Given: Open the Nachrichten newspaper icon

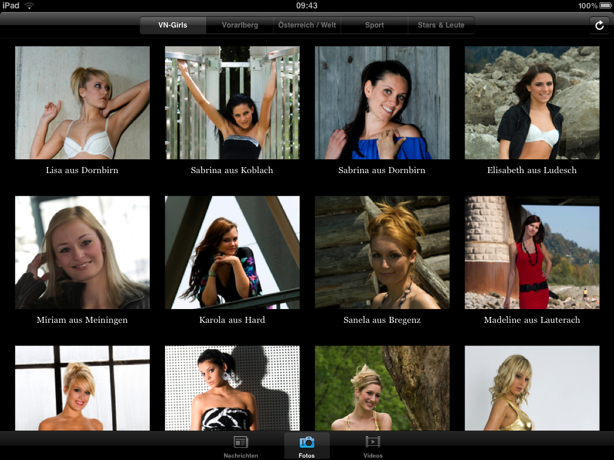Looking at the screenshot, I should [241, 443].
